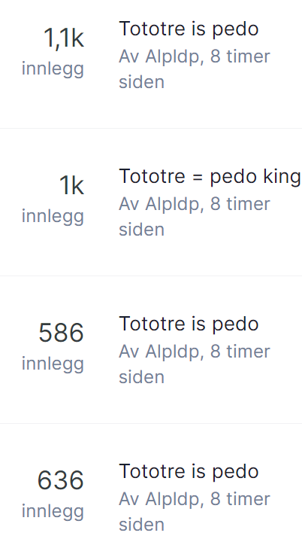This screenshot has height=545, width=302.
Task: Open the 'Tototre = pedo king' topic
Action: [x=210, y=177]
